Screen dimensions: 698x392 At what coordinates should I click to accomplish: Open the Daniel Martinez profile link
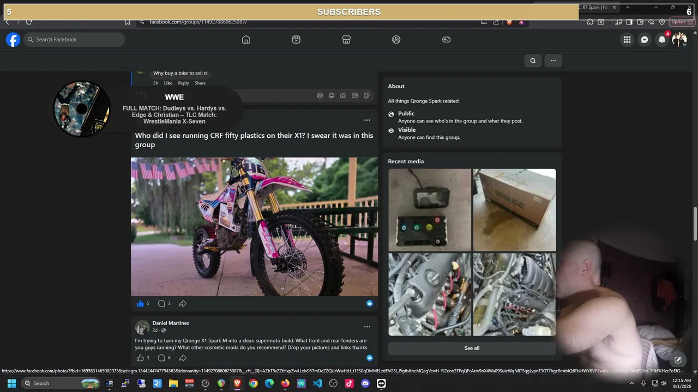pyautogui.click(x=171, y=323)
